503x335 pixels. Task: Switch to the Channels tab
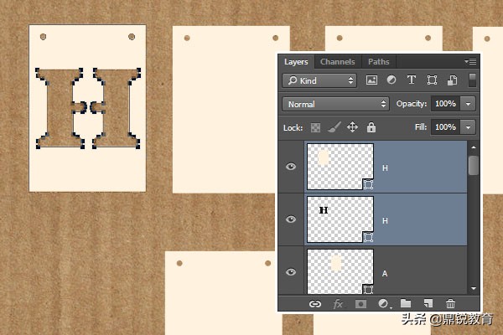pos(338,61)
